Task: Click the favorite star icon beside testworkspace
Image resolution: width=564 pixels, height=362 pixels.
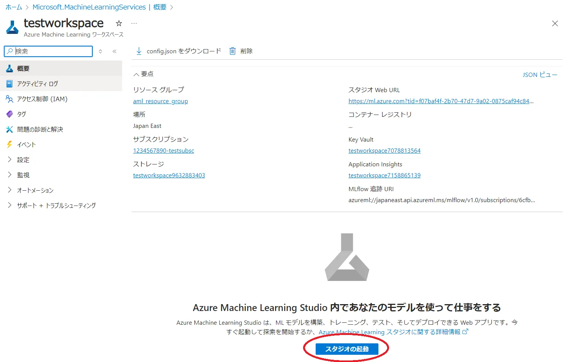Action: click(119, 23)
